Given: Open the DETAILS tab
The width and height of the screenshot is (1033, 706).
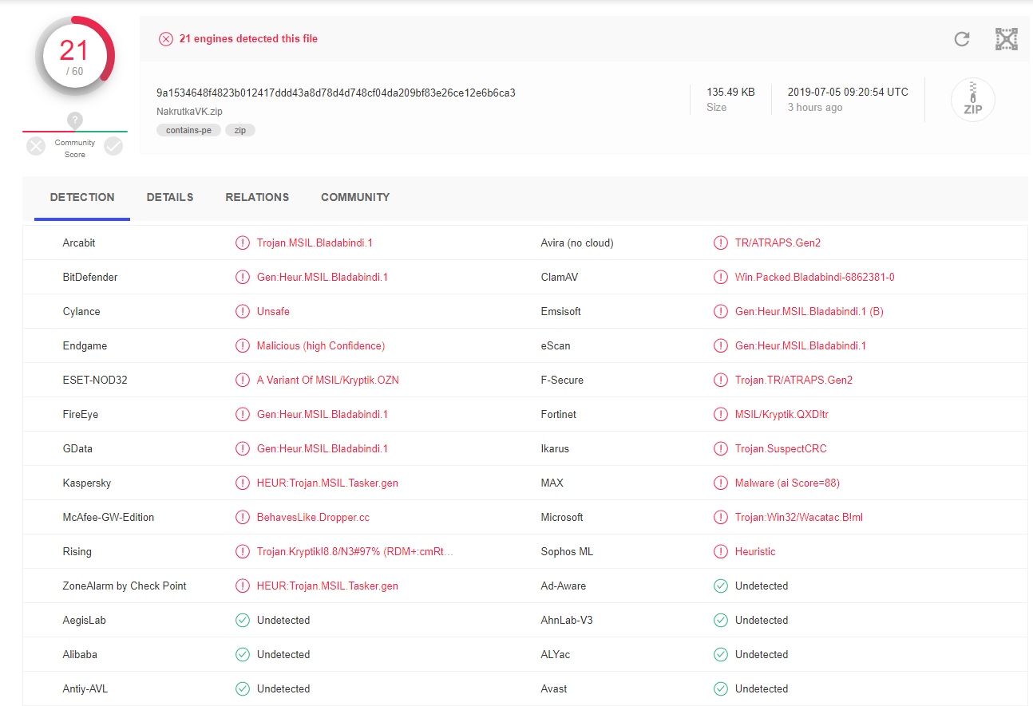Looking at the screenshot, I should pyautogui.click(x=170, y=197).
